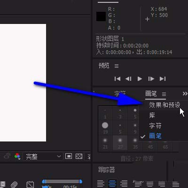188x188 pixels.
Task: Align paragraph text left
Action: click(101, 183)
